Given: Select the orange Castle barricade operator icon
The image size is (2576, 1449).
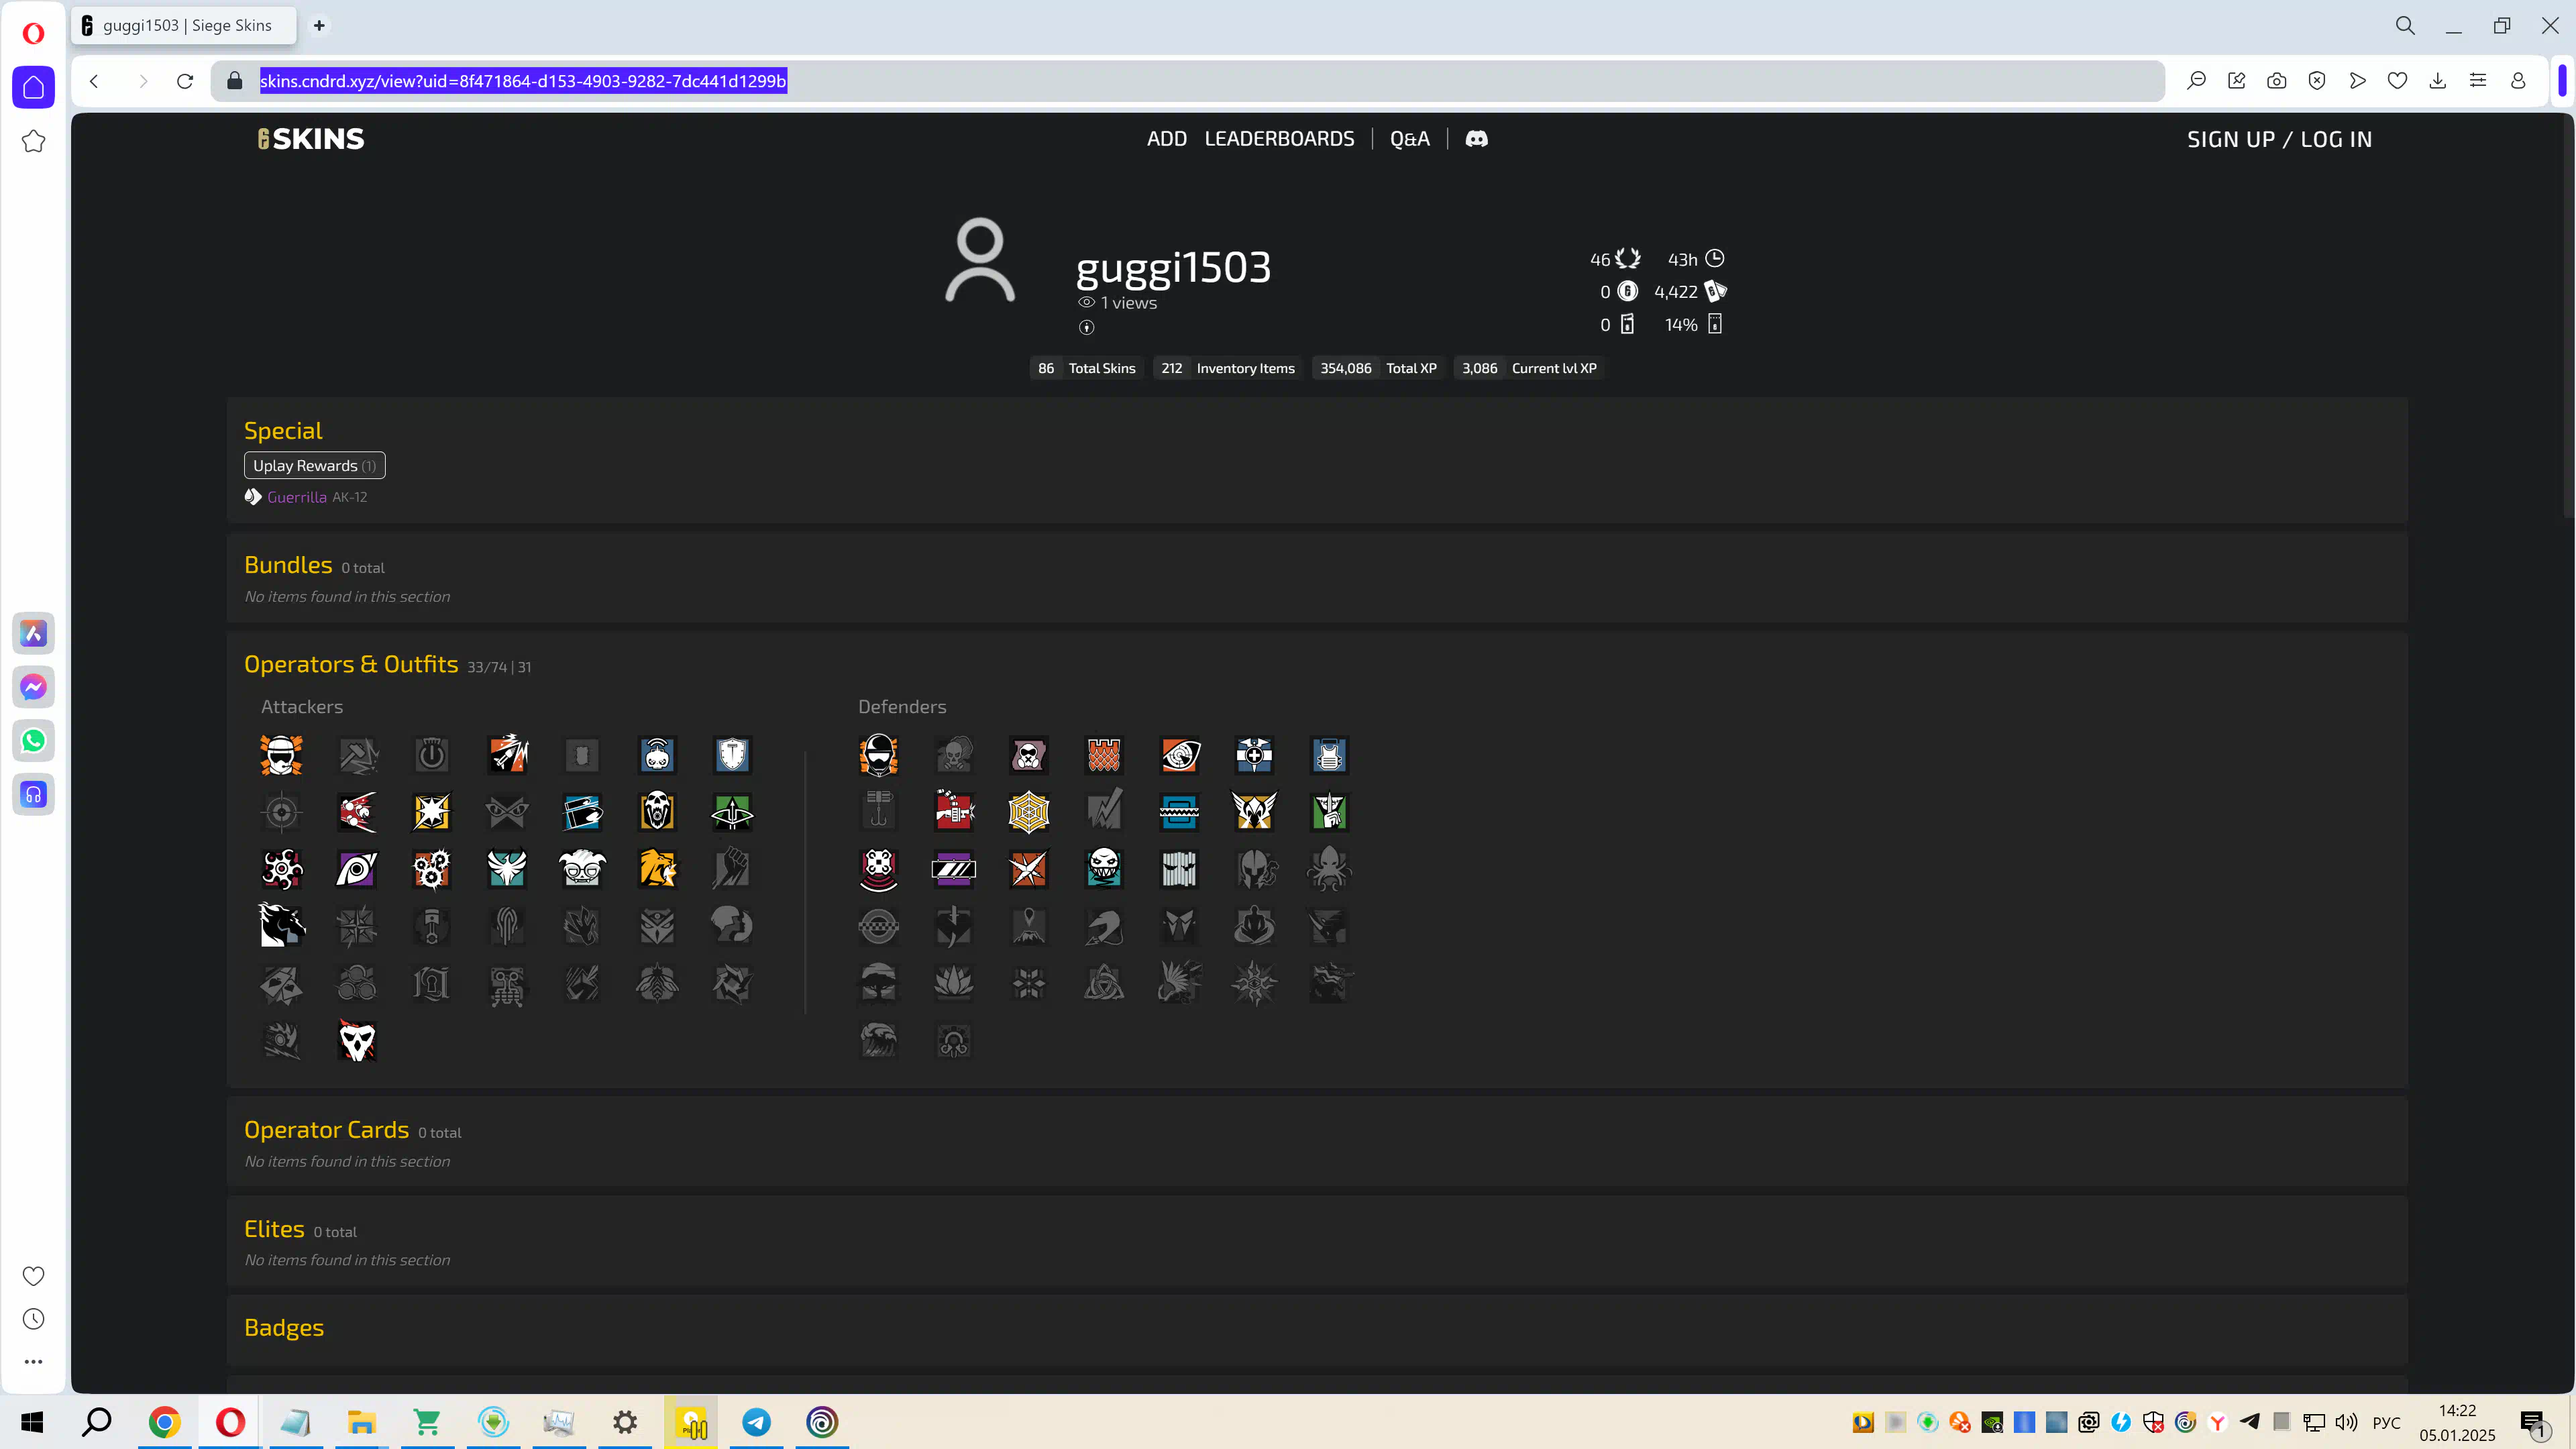Looking at the screenshot, I should pos(1104,755).
